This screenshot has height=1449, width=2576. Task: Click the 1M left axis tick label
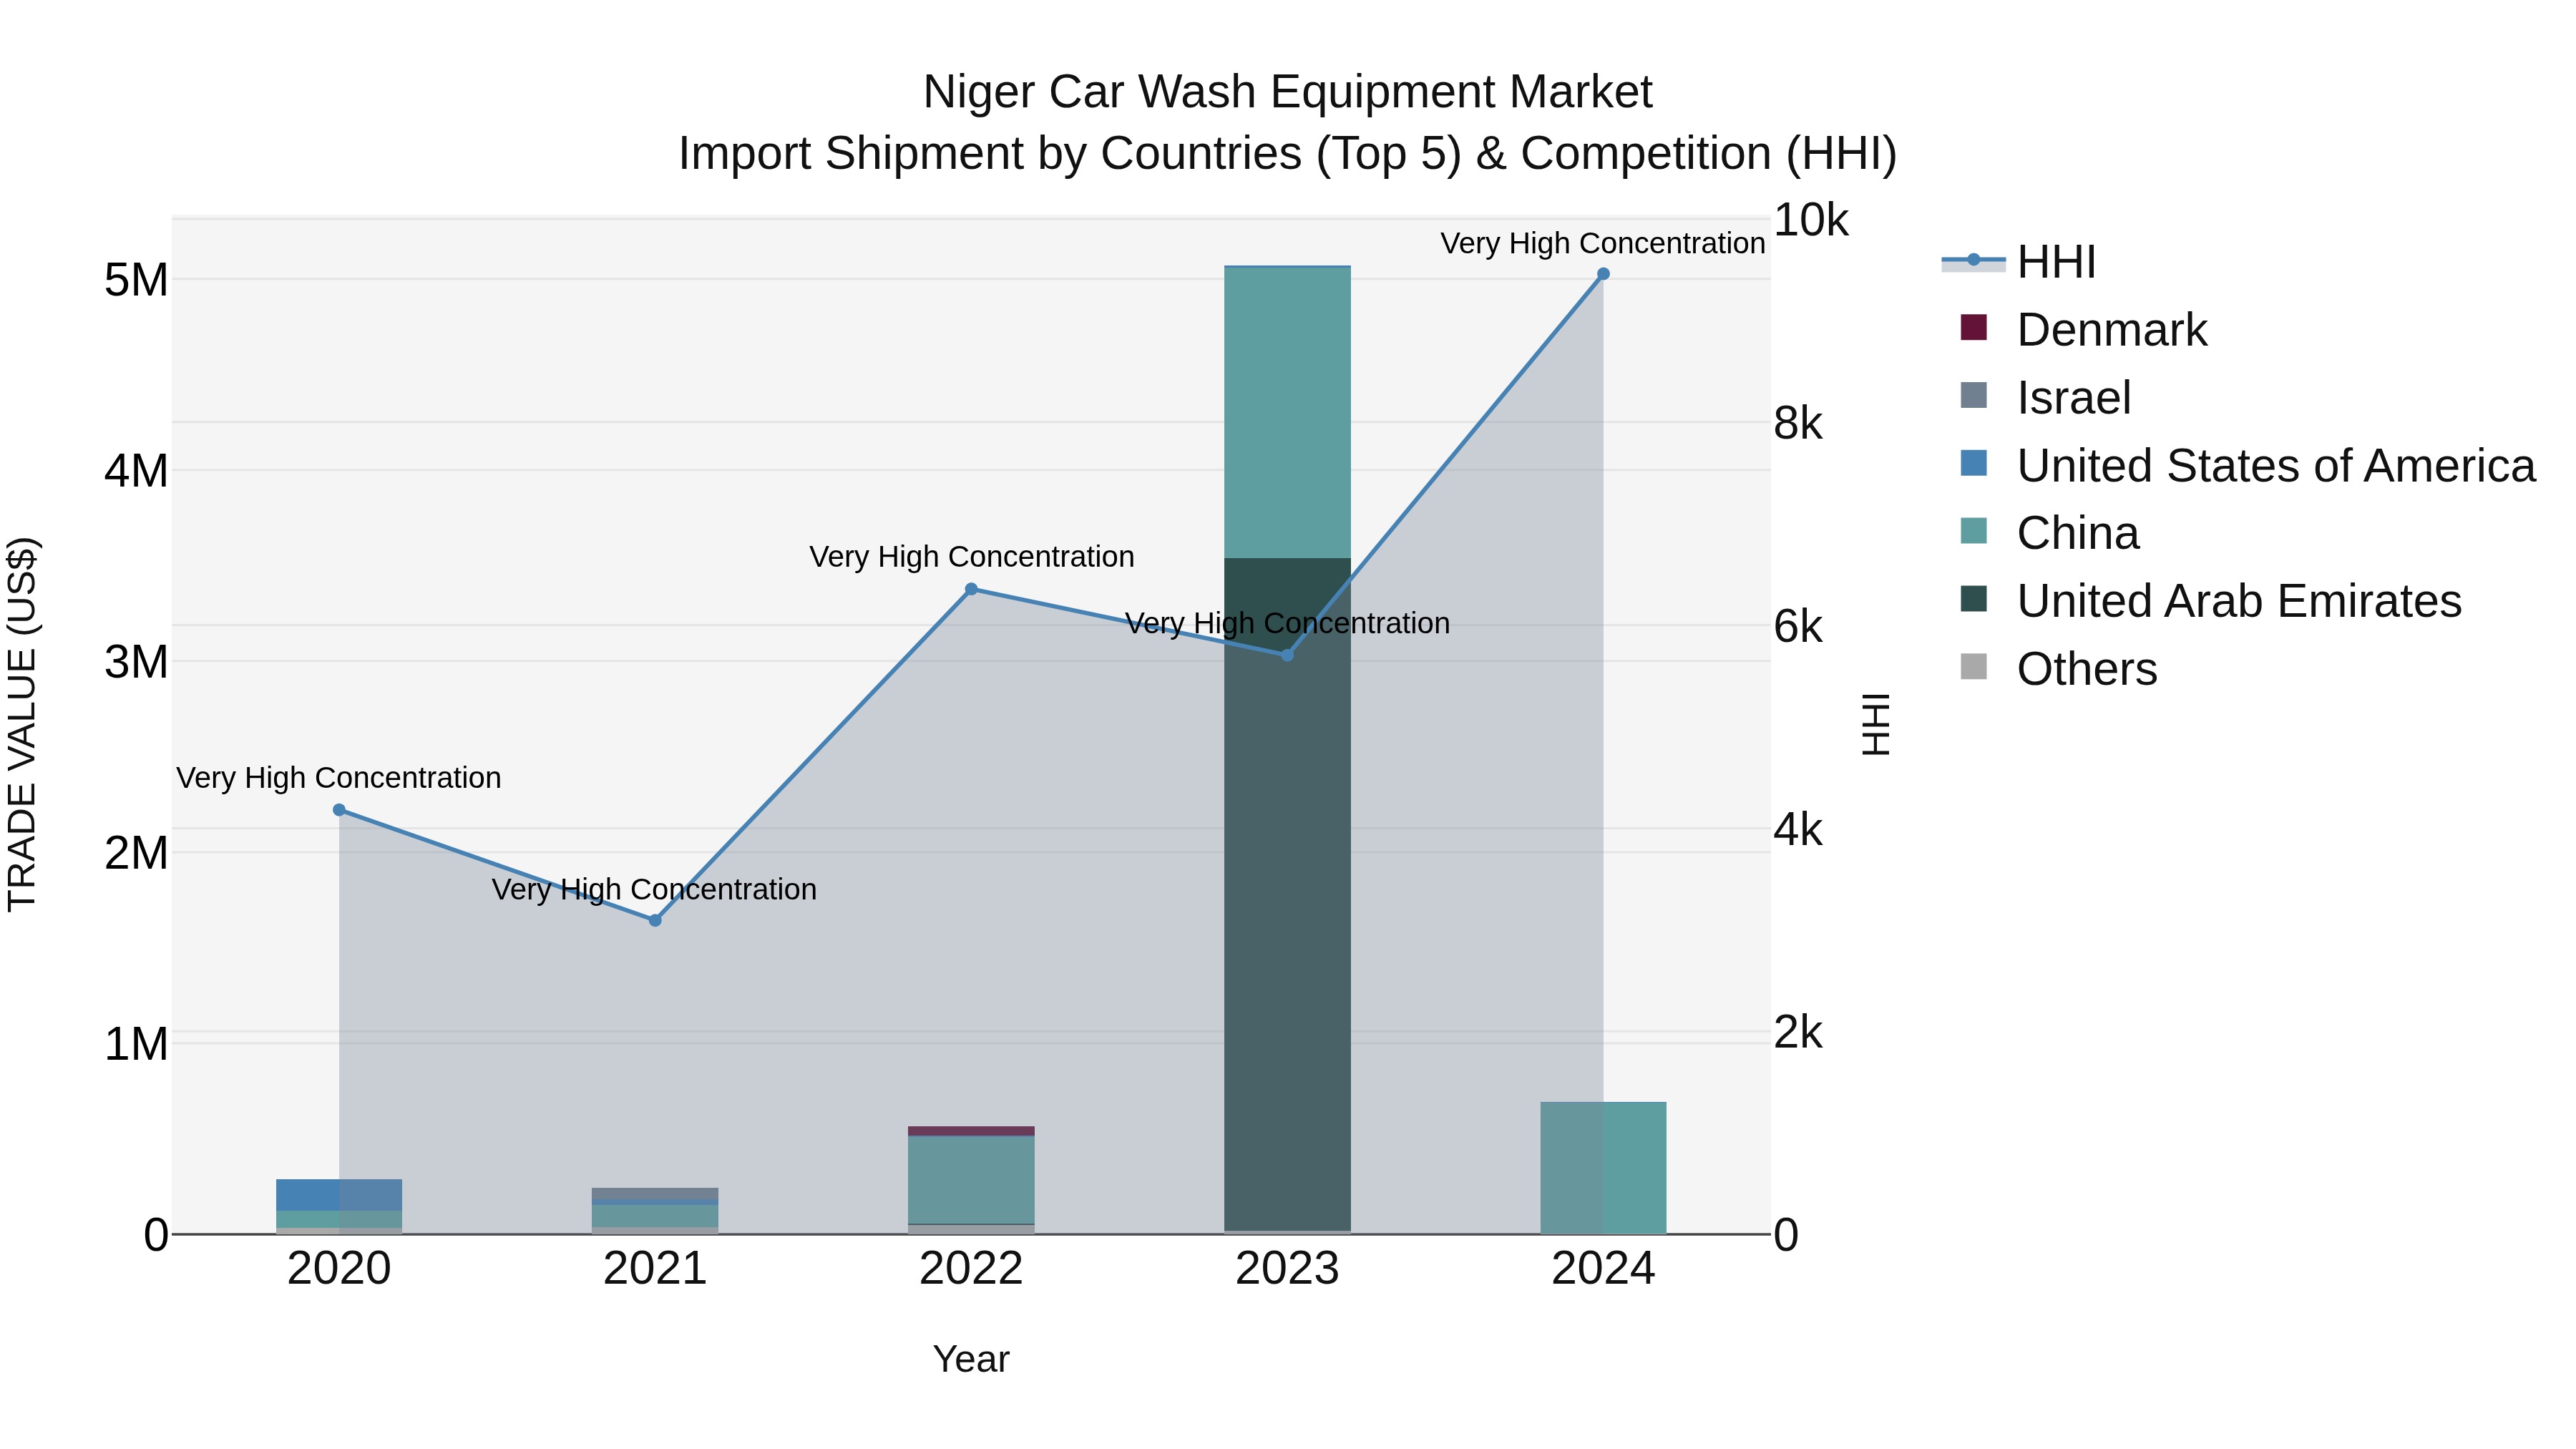136,1044
